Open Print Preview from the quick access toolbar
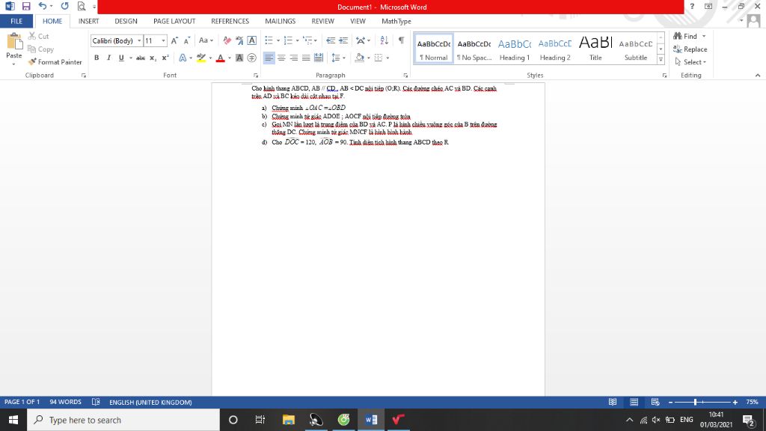766x431 pixels. click(81, 6)
